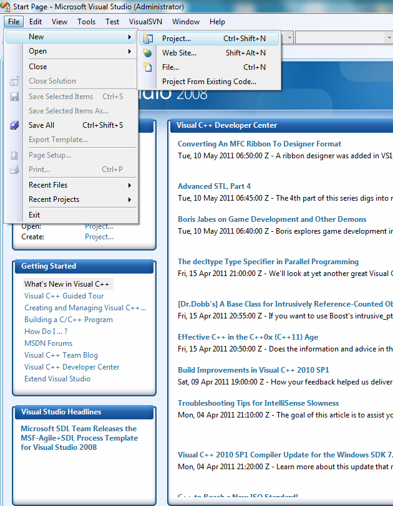Open Converting An MFC Ribbon article

click(x=260, y=144)
